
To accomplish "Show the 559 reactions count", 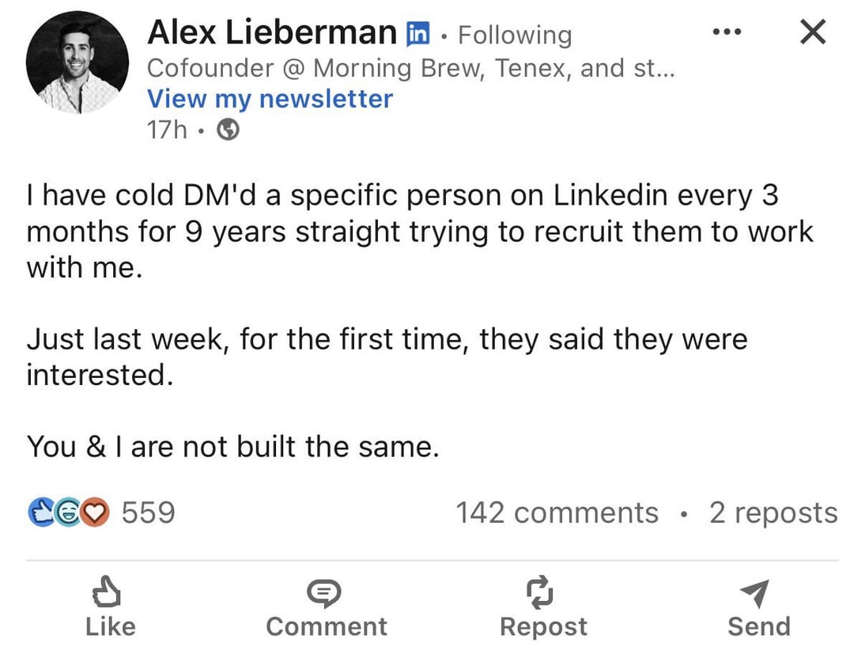I will click(148, 512).
